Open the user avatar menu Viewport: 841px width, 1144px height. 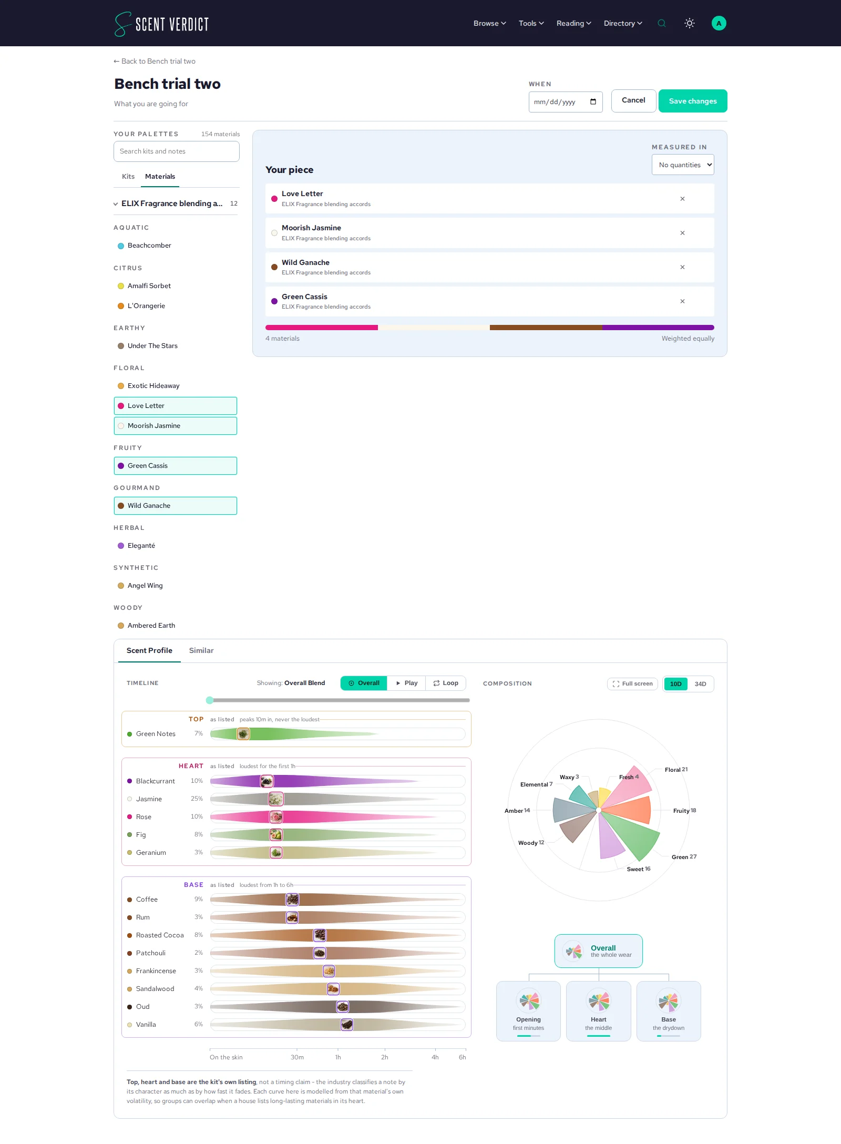click(719, 23)
